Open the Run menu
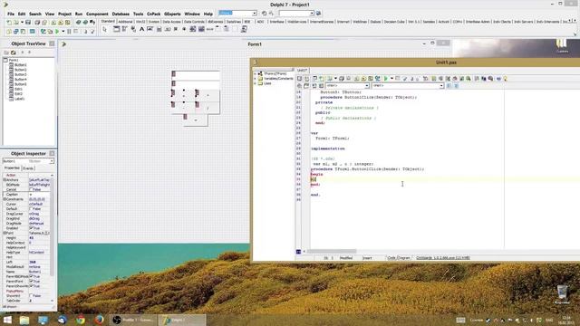The width and height of the screenshot is (580, 326). click(79, 14)
